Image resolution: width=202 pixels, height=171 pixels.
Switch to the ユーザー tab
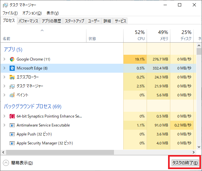click(x=94, y=21)
